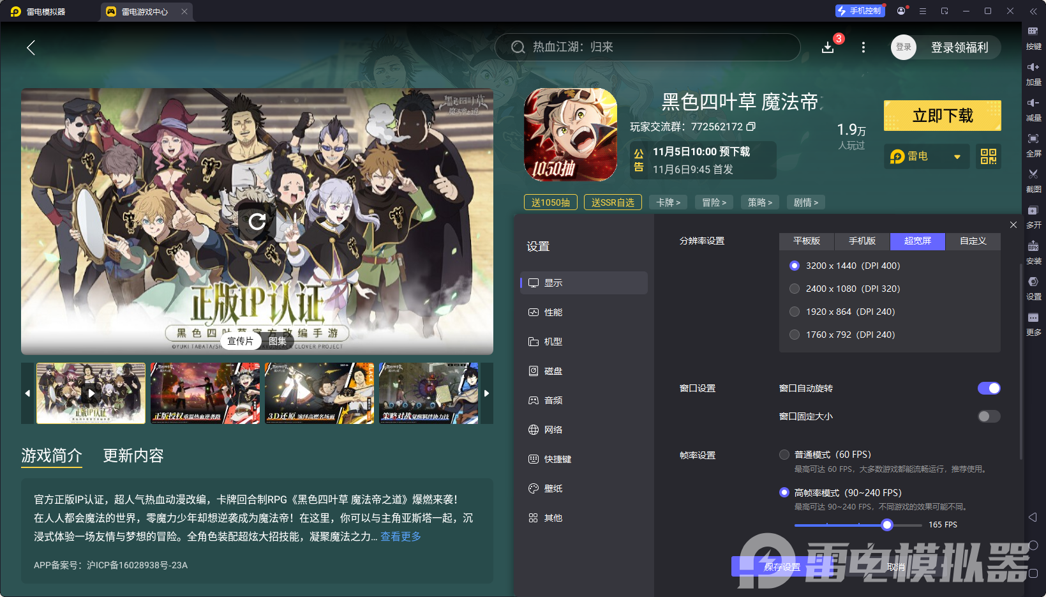
Task: Open multi-instance manager (多开) icon
Action: tap(1034, 217)
